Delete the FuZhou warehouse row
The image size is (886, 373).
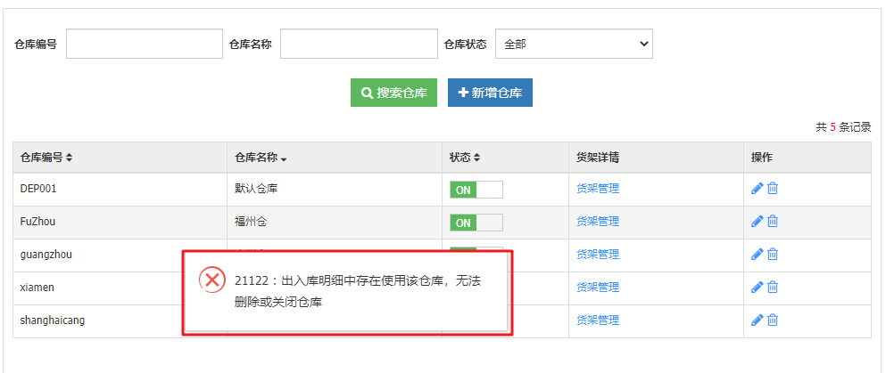773,221
